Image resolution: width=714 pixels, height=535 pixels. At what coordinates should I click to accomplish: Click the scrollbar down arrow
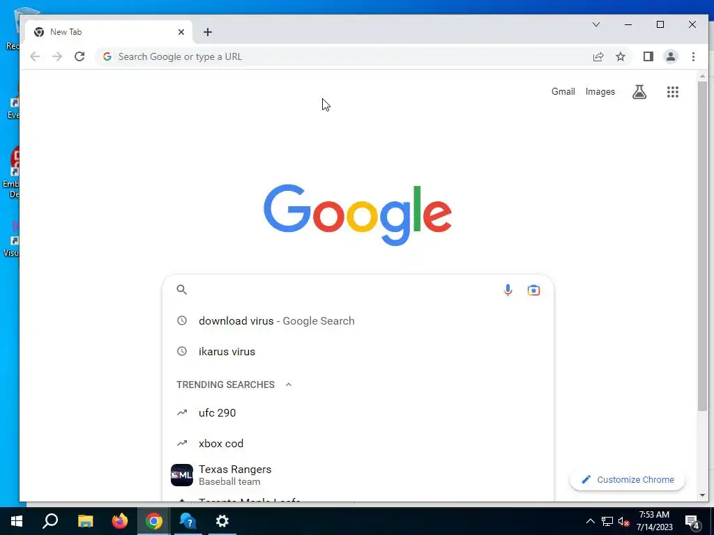pyautogui.click(x=702, y=495)
